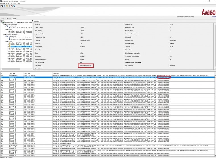This screenshot has width=216, height=158.
Task: Select the highlighted 16:53:37 warning log row
Action: pos(107,77)
